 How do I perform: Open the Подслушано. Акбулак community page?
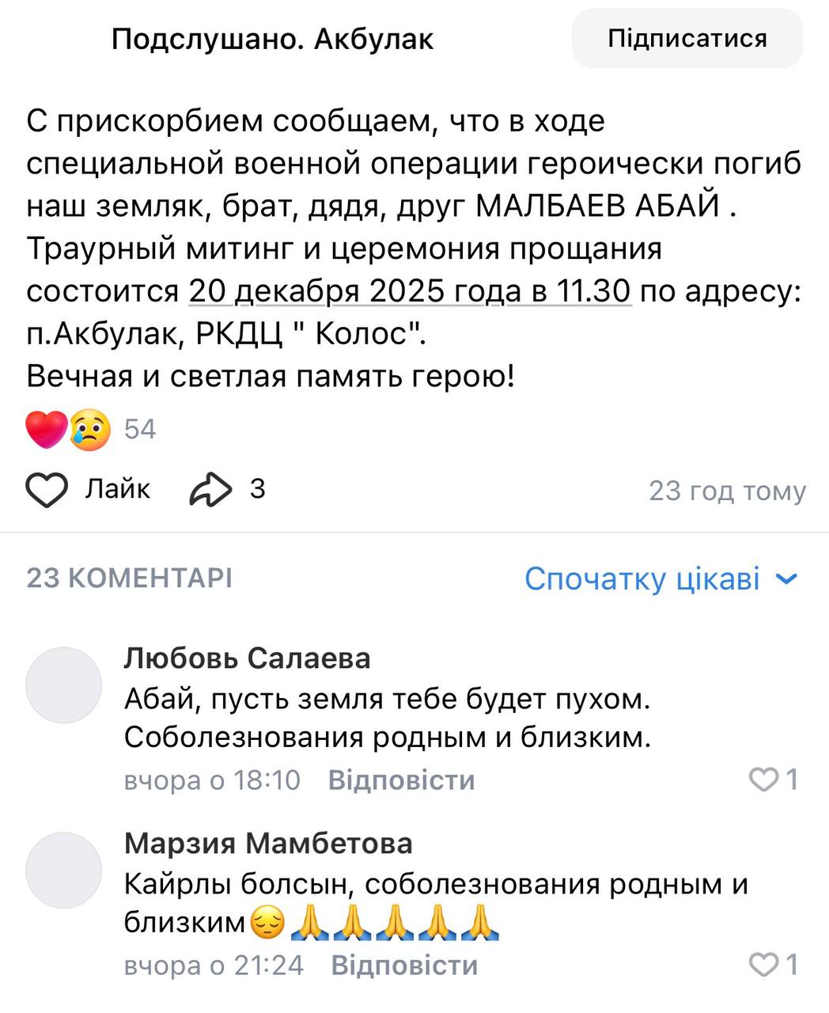272,39
